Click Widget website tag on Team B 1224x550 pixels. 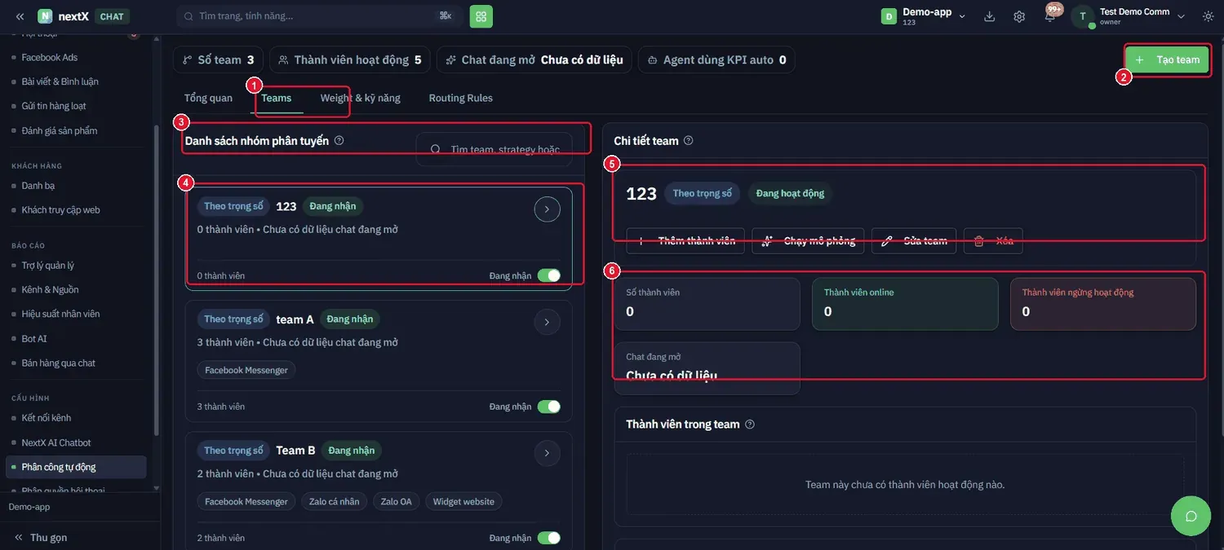coord(463,501)
